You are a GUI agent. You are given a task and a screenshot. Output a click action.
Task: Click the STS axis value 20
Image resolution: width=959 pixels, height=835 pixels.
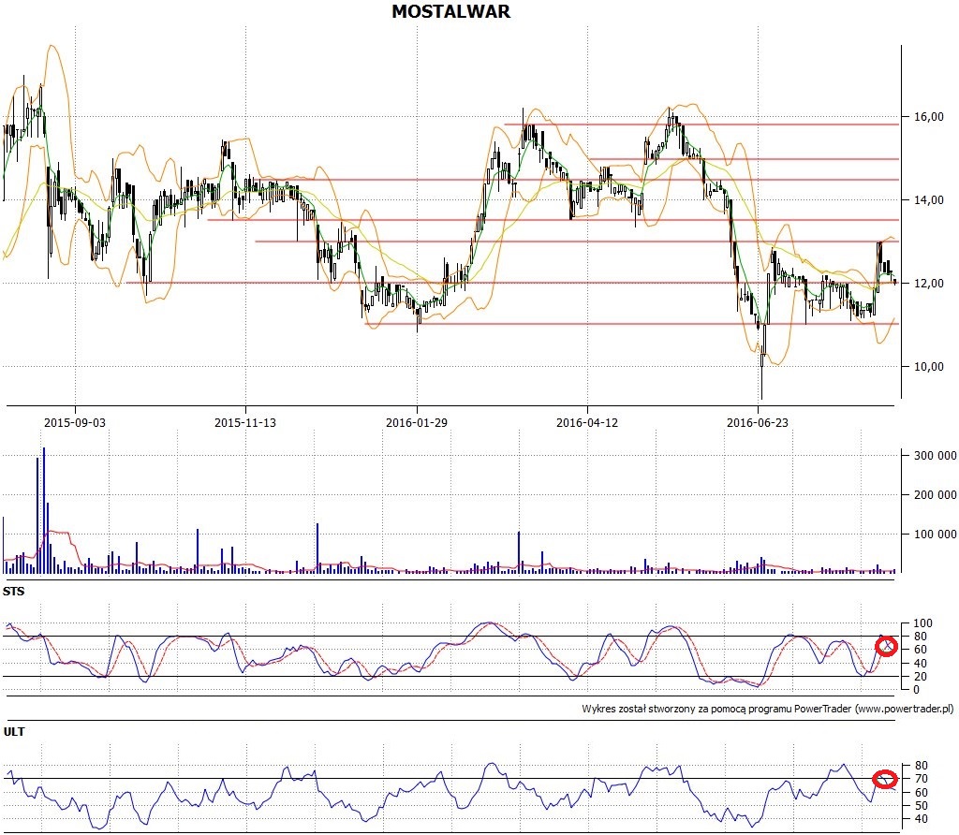click(921, 677)
